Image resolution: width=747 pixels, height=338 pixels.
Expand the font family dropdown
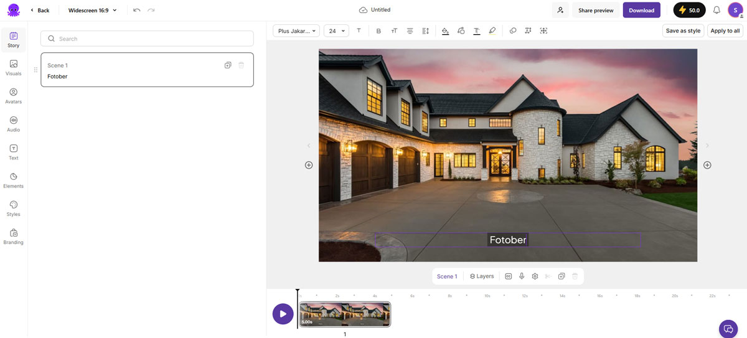pyautogui.click(x=296, y=31)
